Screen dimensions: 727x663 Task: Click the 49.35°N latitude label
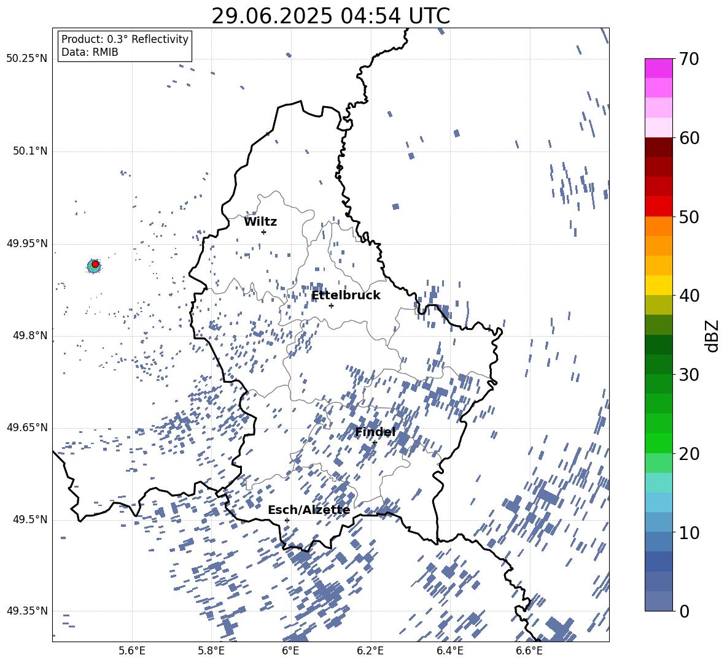pyautogui.click(x=26, y=611)
